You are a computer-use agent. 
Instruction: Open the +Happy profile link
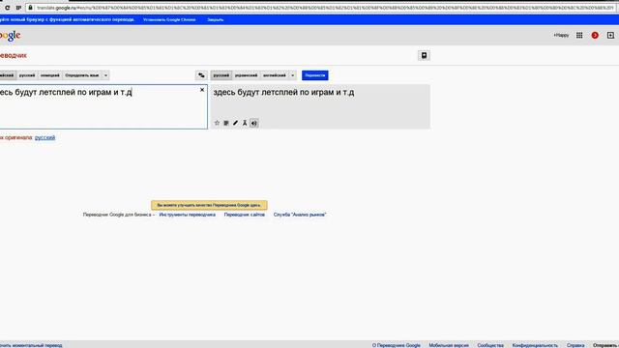tap(561, 35)
